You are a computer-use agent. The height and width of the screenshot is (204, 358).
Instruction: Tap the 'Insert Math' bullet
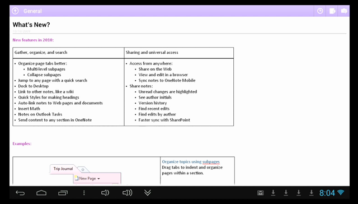[x=29, y=109]
